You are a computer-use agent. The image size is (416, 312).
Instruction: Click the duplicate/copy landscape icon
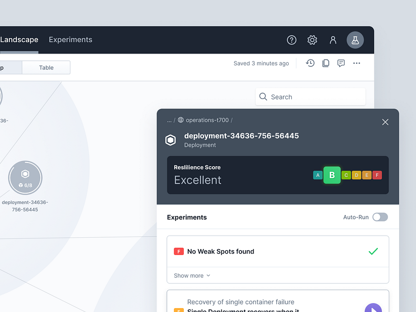325,63
